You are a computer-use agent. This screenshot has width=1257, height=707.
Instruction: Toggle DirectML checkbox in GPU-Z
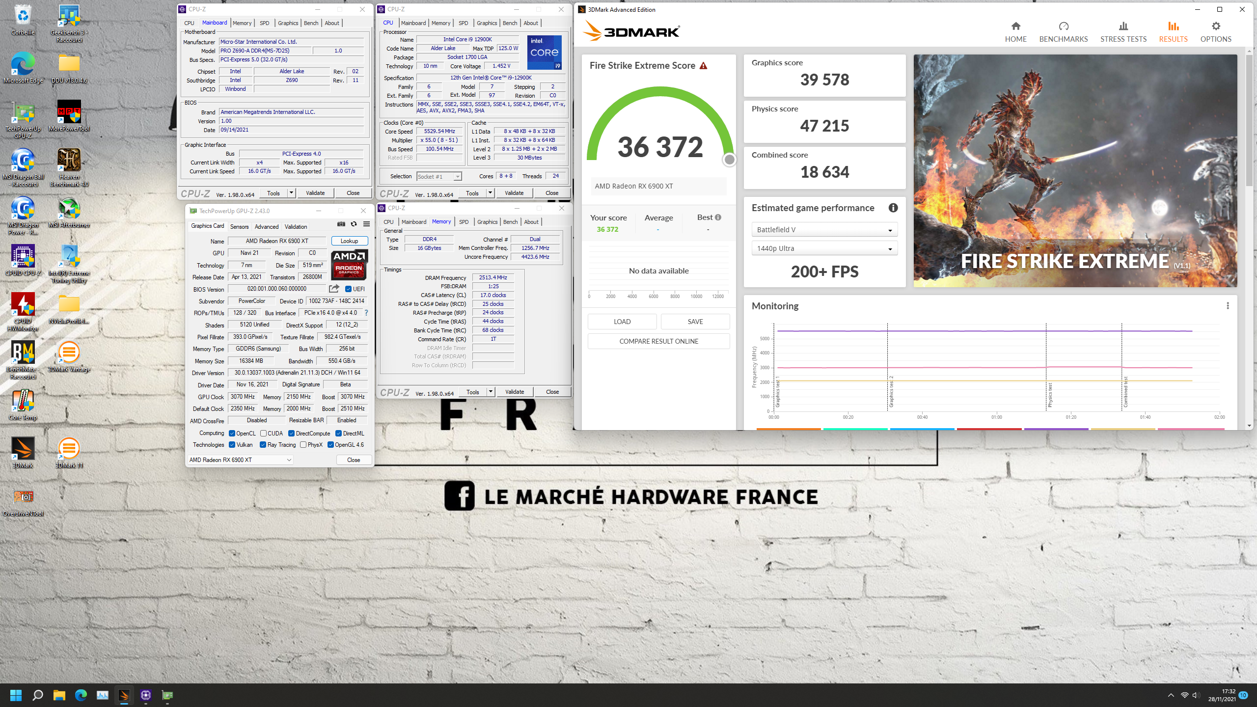tap(338, 434)
